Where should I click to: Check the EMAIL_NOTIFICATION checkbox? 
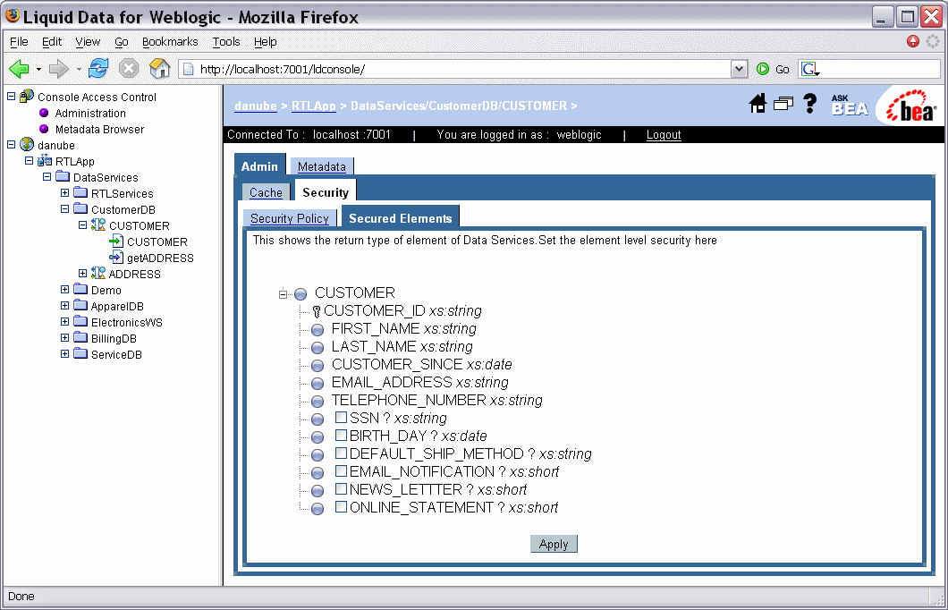[x=341, y=470]
